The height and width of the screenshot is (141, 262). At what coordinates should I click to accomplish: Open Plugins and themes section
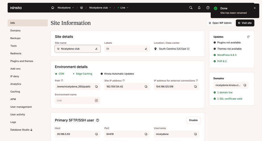[x=22, y=61]
